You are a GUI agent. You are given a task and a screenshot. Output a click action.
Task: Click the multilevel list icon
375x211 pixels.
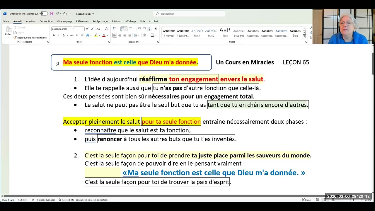click(131, 29)
